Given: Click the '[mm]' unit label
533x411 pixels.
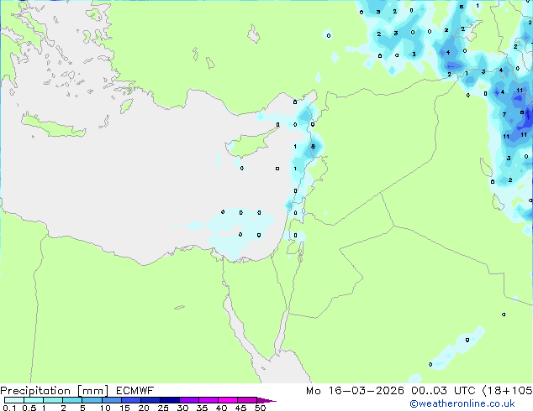Looking at the screenshot, I should pyautogui.click(x=92, y=391).
